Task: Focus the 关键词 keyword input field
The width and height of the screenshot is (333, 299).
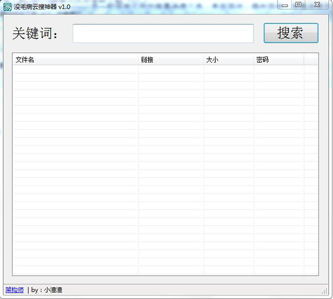Action: tap(163, 33)
